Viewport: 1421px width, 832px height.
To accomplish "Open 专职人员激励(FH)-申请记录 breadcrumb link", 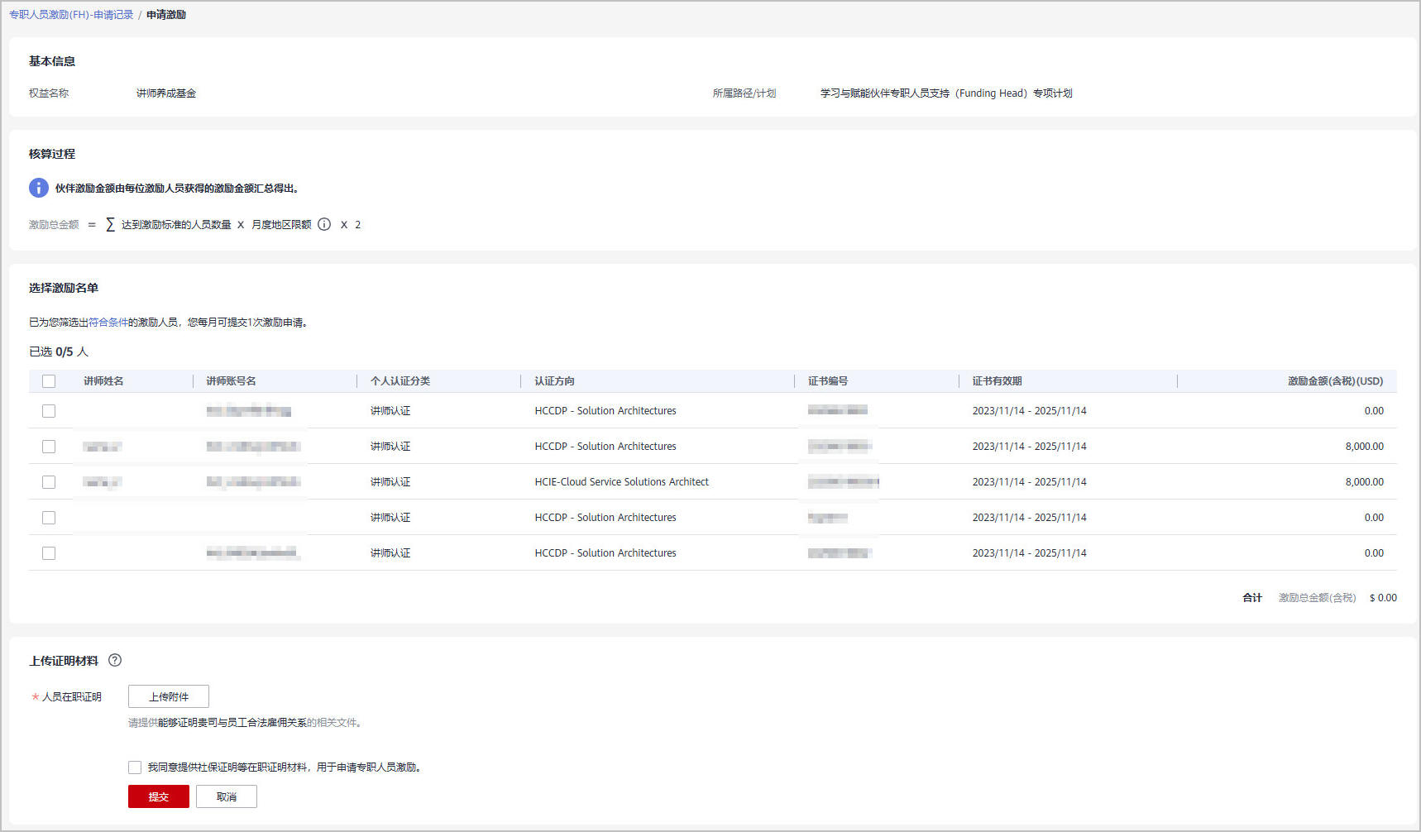I will (71, 15).
